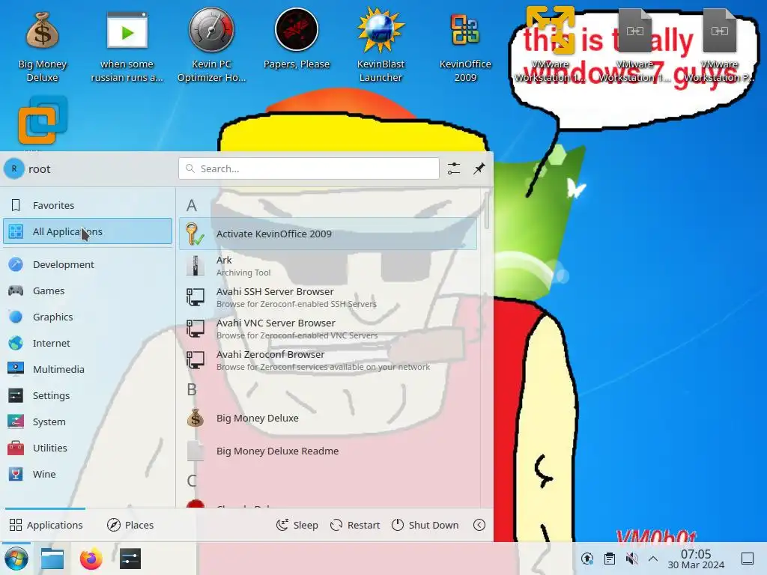This screenshot has height=575, width=767.
Task: Launch Avahi Zeroconf Browser
Action: click(328, 360)
